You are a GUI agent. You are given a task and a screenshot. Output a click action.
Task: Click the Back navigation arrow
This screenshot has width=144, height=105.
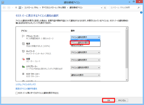4,7
